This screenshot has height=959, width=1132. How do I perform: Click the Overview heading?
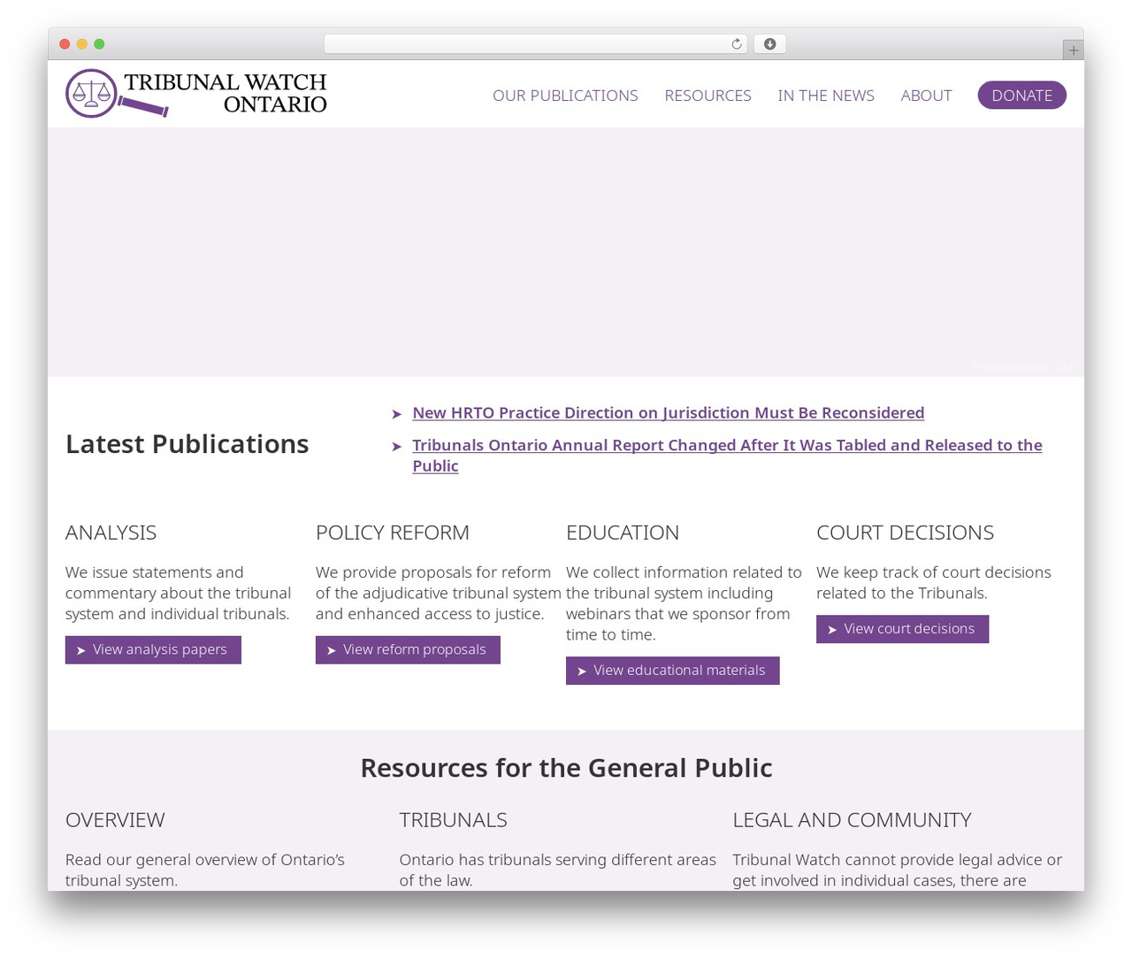click(x=115, y=820)
